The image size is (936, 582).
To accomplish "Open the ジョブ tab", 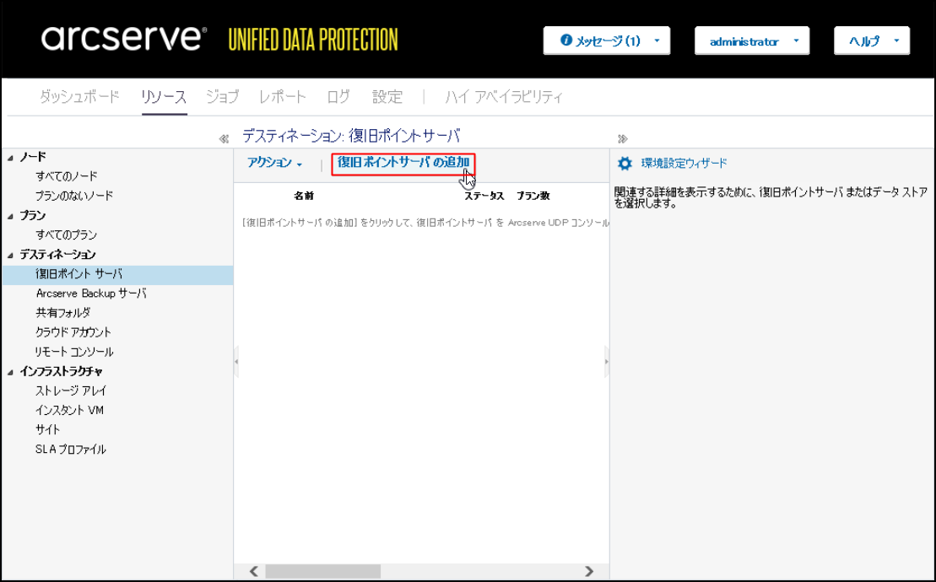I will [222, 97].
